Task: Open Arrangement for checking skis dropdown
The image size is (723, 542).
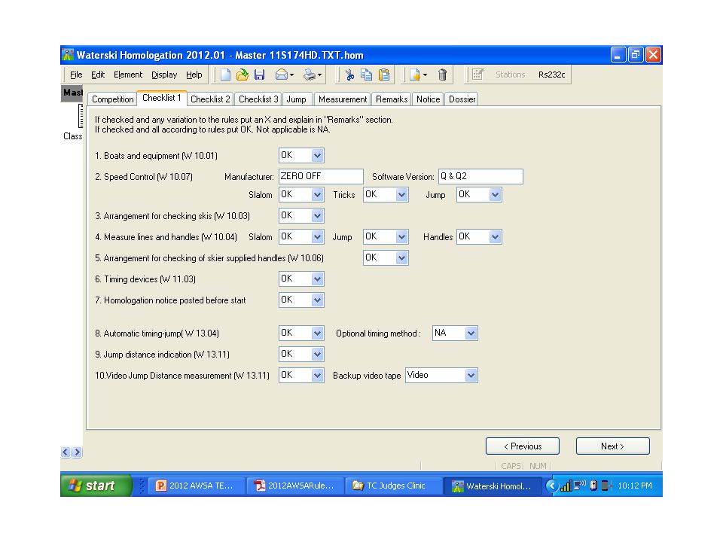Action: tap(317, 216)
